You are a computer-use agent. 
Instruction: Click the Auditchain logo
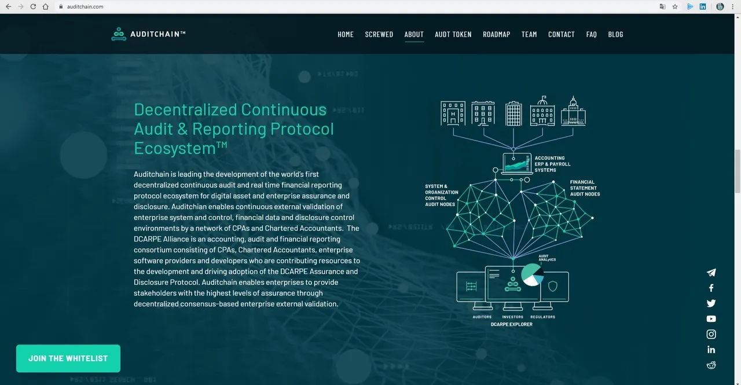pos(149,34)
